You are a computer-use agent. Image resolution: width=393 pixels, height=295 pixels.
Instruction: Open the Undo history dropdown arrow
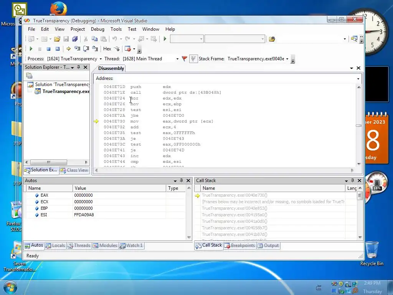[121, 39]
